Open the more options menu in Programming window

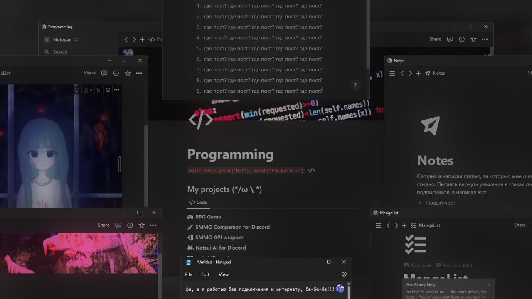click(x=485, y=39)
